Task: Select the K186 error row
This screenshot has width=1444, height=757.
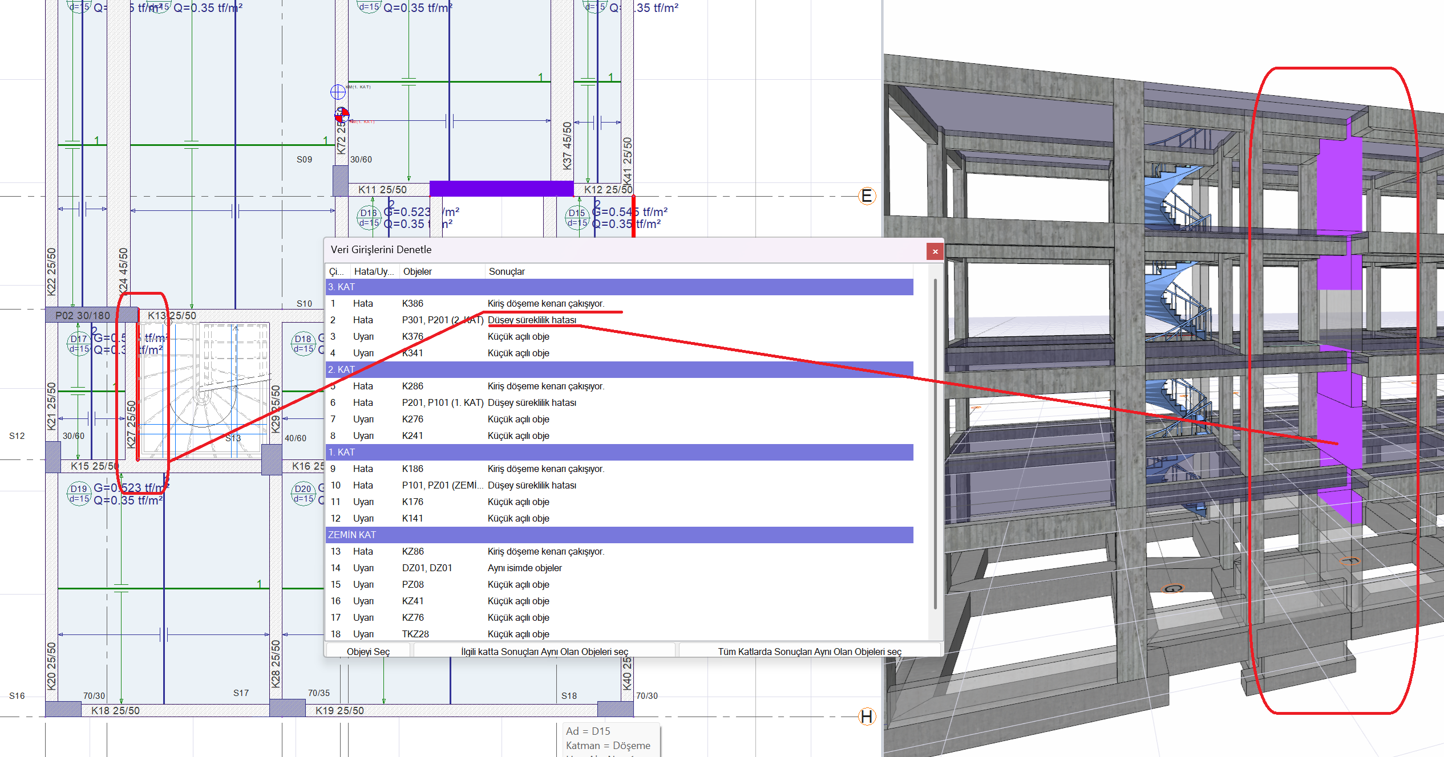Action: coord(620,469)
